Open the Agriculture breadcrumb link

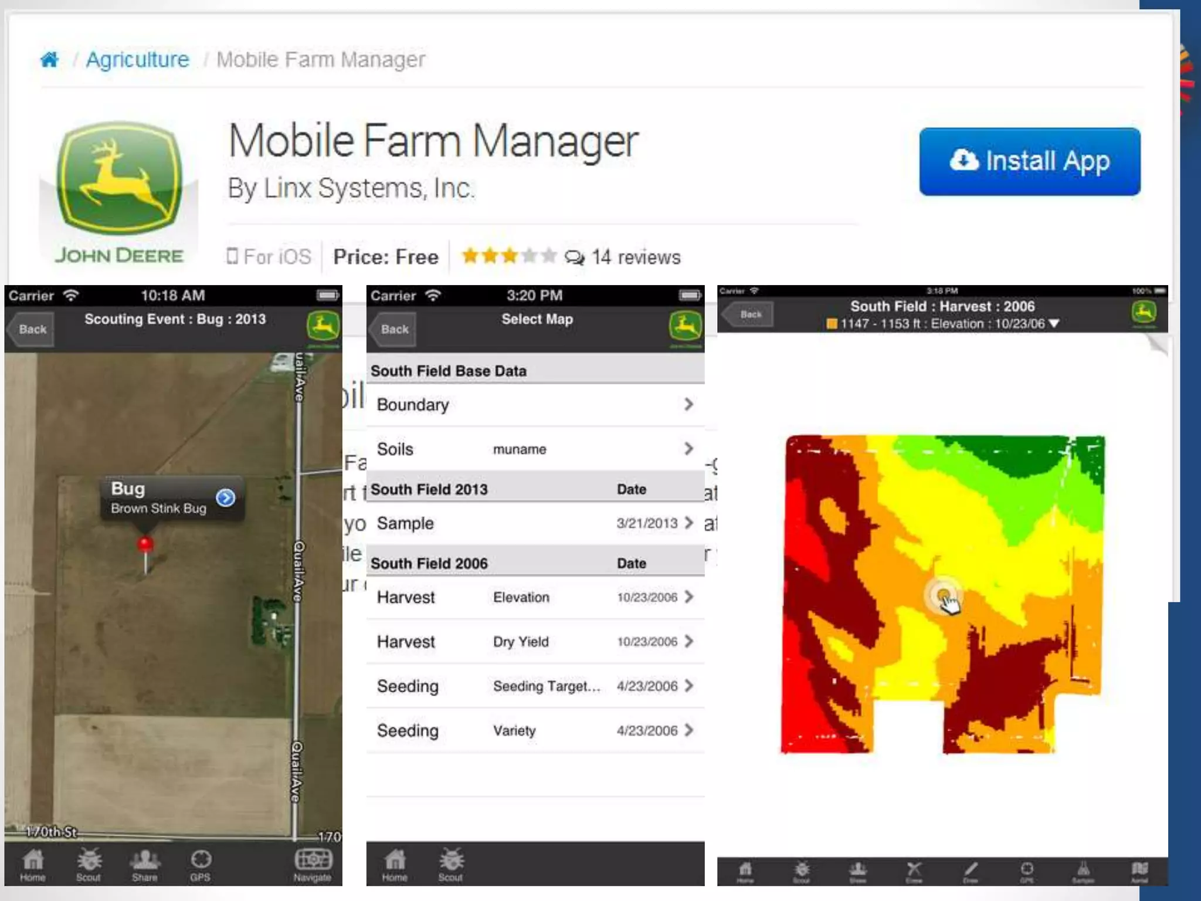tap(137, 59)
